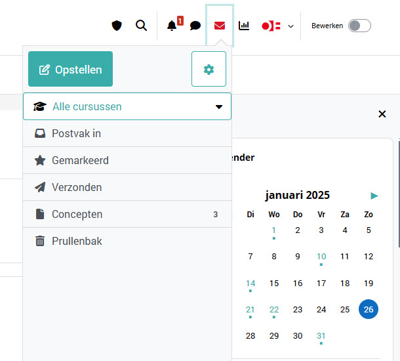
Task: Show Verzonden sent messages
Action: (77, 188)
